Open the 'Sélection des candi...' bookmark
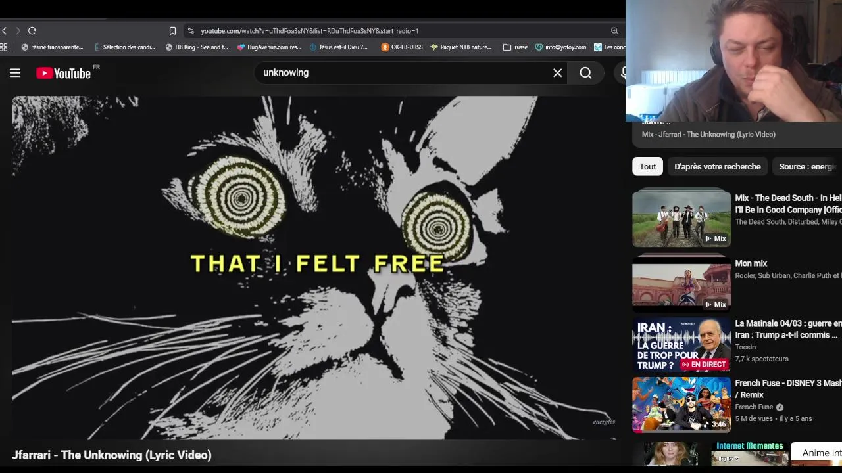Image resolution: width=842 pixels, height=473 pixels. (125, 47)
